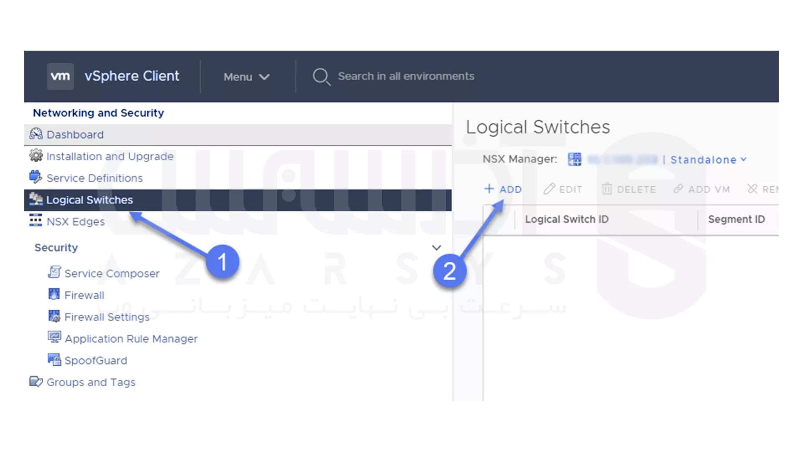This screenshot has height=452, width=803.
Task: Click the Installation and Upgrade gear icon
Action: coord(36,156)
